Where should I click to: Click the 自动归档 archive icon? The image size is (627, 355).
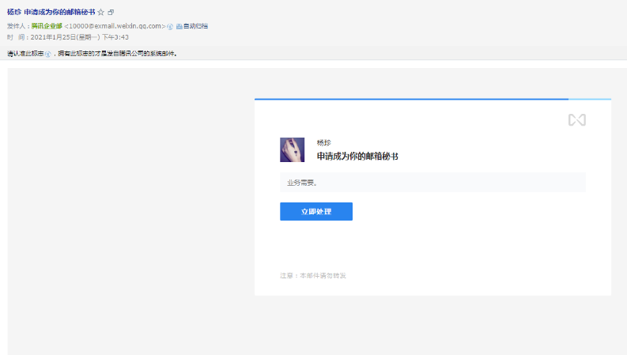tap(179, 26)
